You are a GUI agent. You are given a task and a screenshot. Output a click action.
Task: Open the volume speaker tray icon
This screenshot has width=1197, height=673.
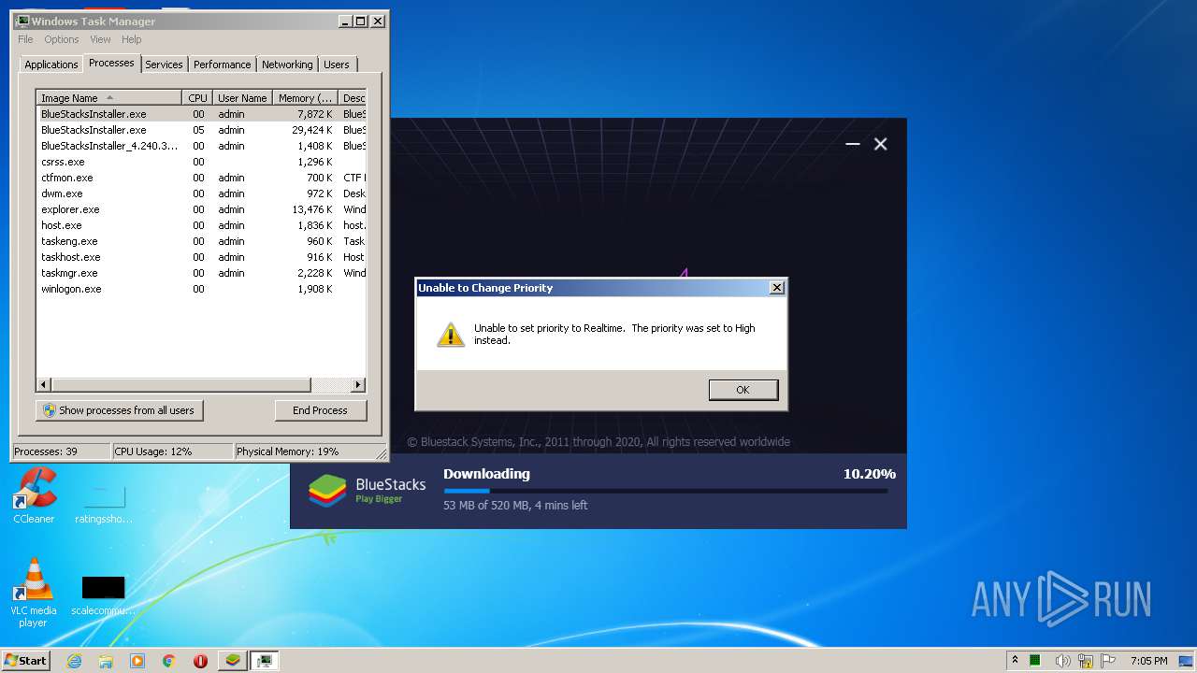[1063, 661]
